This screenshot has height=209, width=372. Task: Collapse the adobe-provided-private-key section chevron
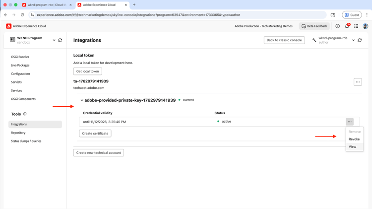(x=82, y=100)
